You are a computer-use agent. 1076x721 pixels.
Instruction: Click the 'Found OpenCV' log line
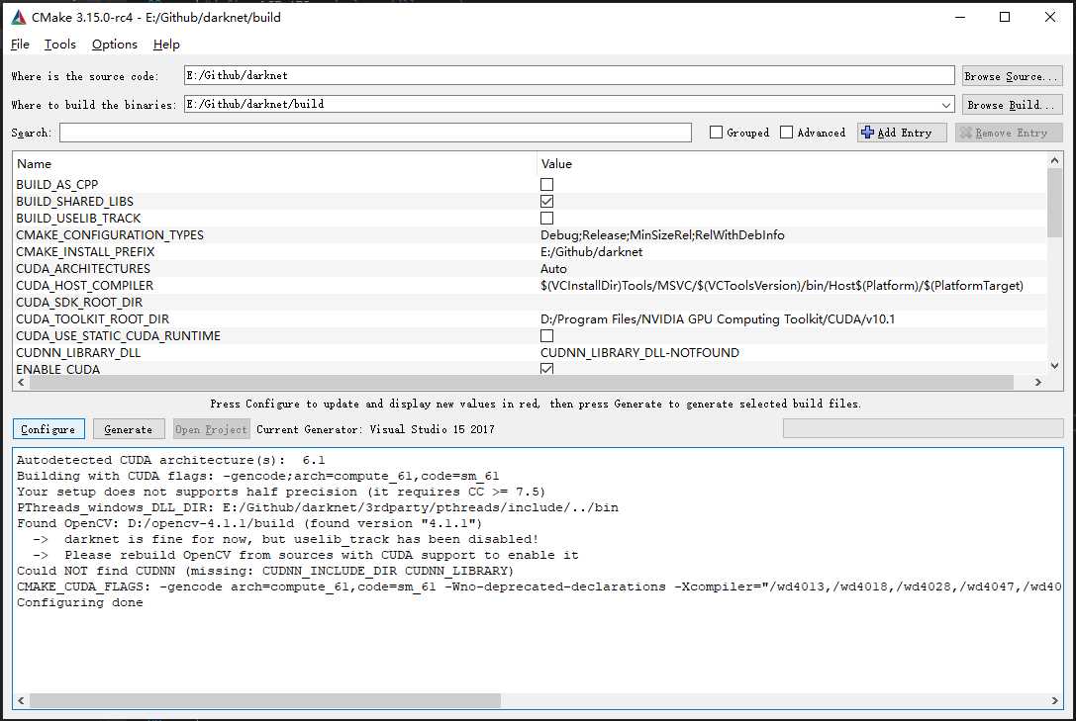249,523
